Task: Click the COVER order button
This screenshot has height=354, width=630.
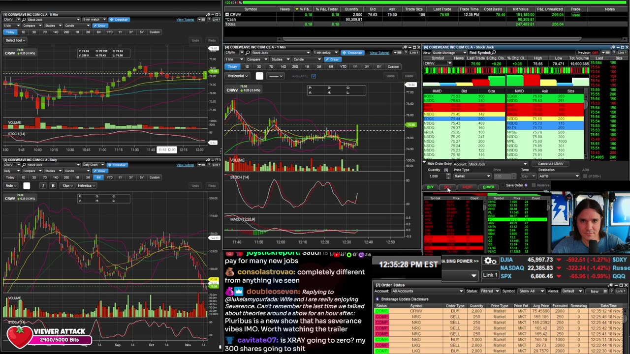Action: [x=488, y=187]
